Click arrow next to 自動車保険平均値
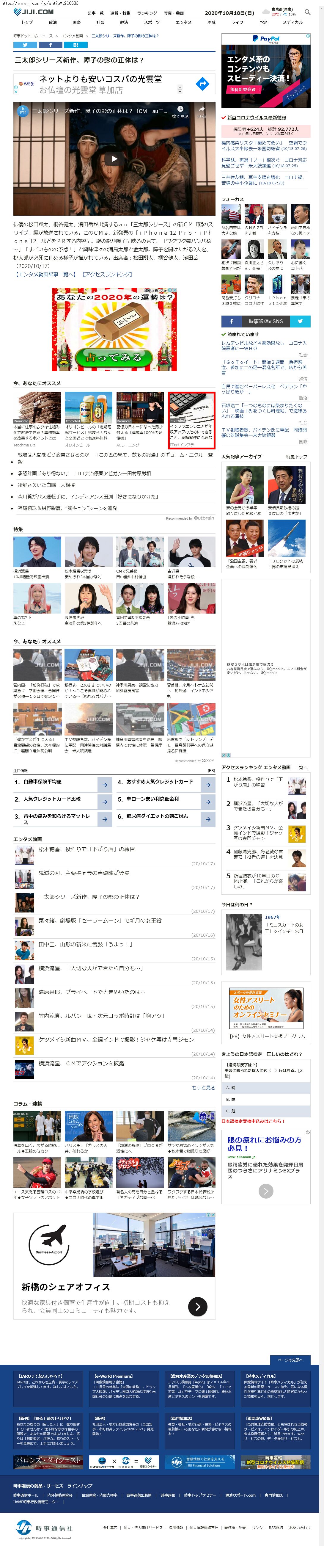 click(x=104, y=784)
